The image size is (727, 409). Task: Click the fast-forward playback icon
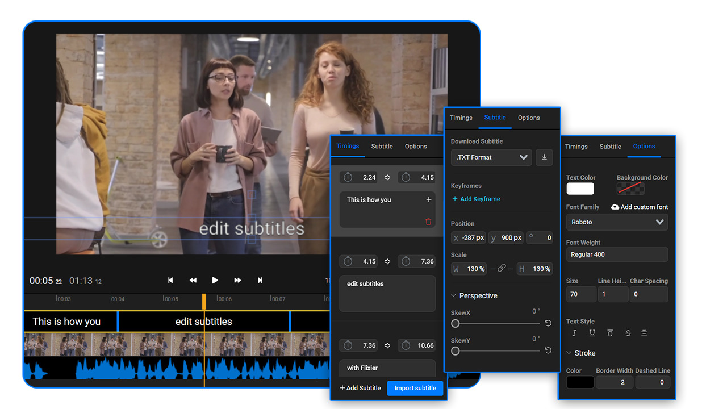click(237, 280)
